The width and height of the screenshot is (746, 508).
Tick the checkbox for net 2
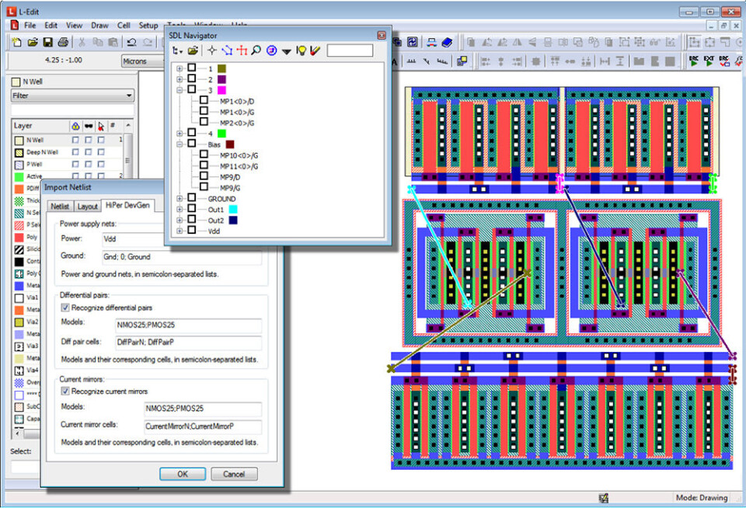[192, 78]
